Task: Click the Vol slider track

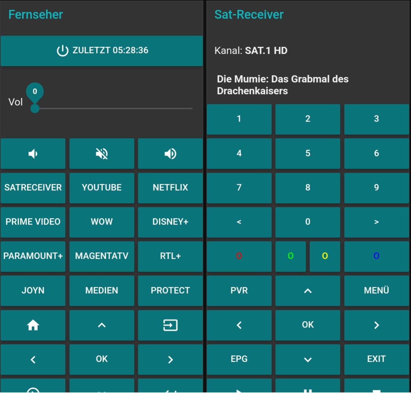Action: point(114,108)
